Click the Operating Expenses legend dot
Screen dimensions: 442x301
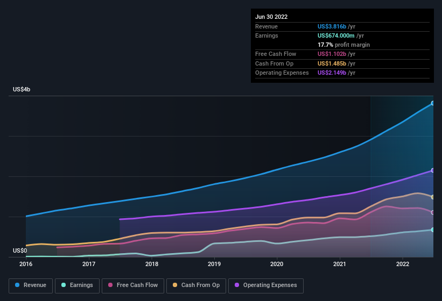[237, 285]
